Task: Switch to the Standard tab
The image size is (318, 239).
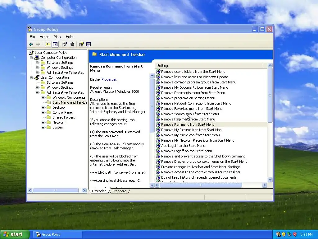Action: click(x=119, y=191)
